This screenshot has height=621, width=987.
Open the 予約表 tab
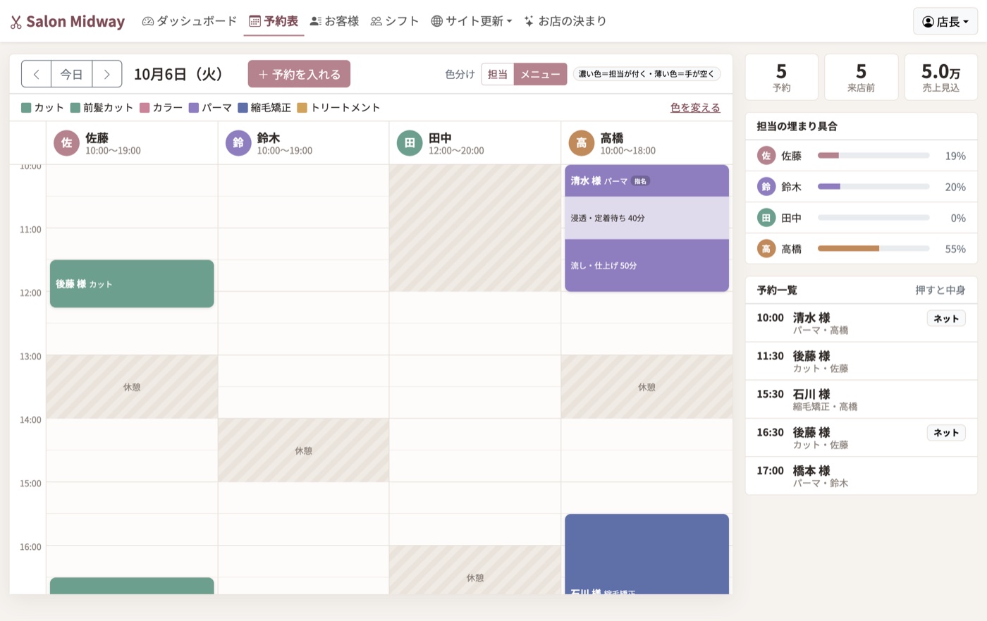[274, 21]
